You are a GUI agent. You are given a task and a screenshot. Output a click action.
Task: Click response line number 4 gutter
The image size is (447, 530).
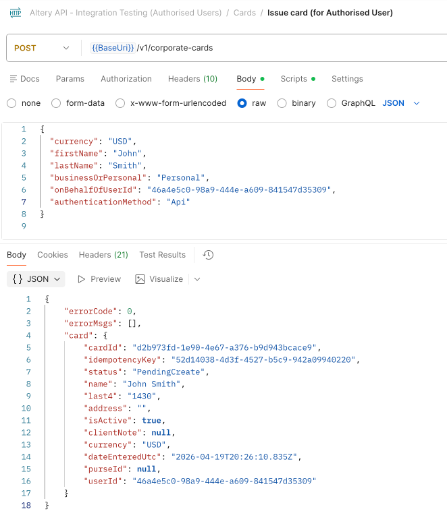click(x=28, y=336)
